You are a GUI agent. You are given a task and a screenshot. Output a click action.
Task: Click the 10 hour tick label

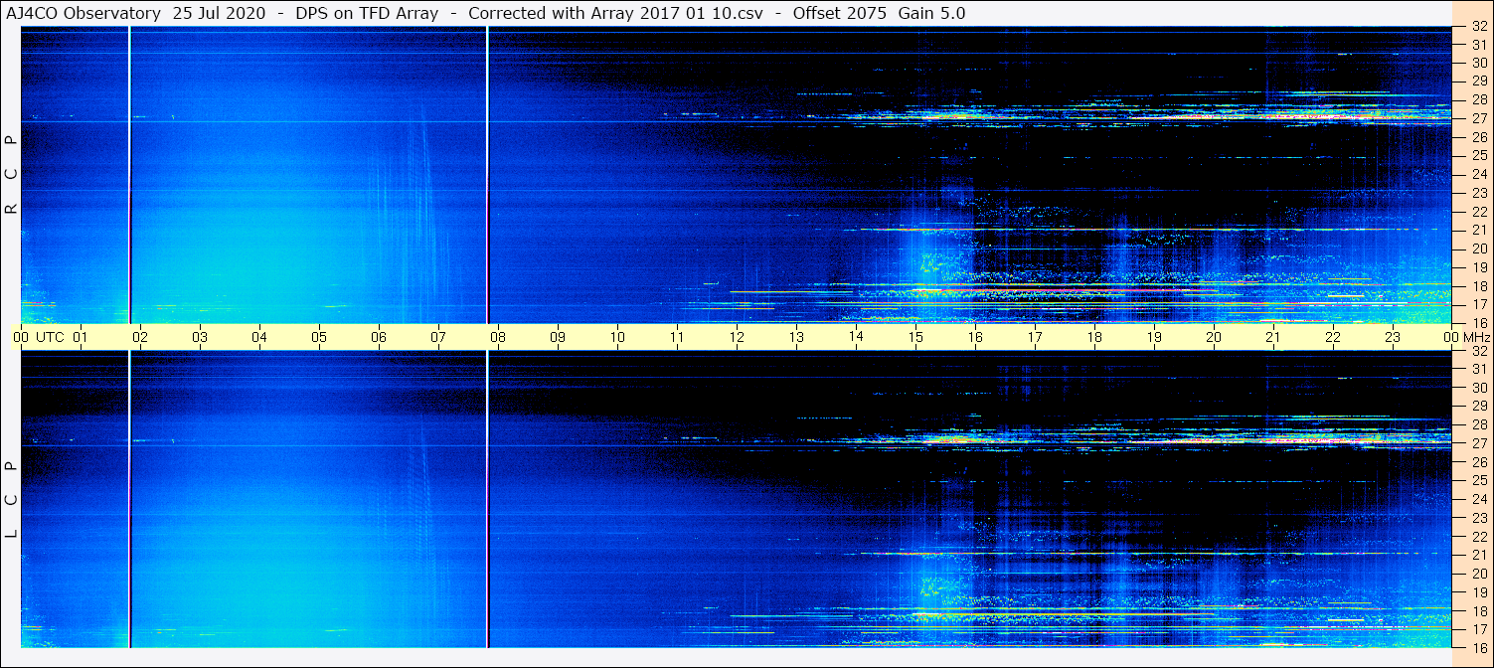(x=617, y=337)
